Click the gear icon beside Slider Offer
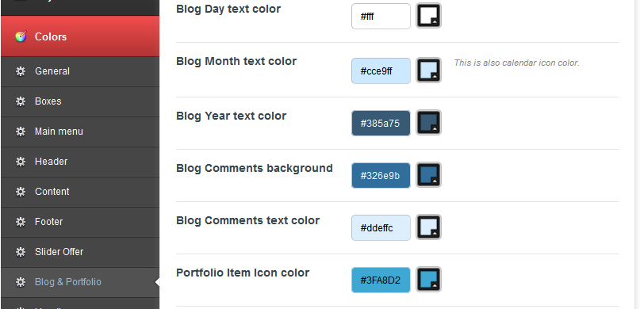This screenshot has height=309, width=640. (21, 252)
